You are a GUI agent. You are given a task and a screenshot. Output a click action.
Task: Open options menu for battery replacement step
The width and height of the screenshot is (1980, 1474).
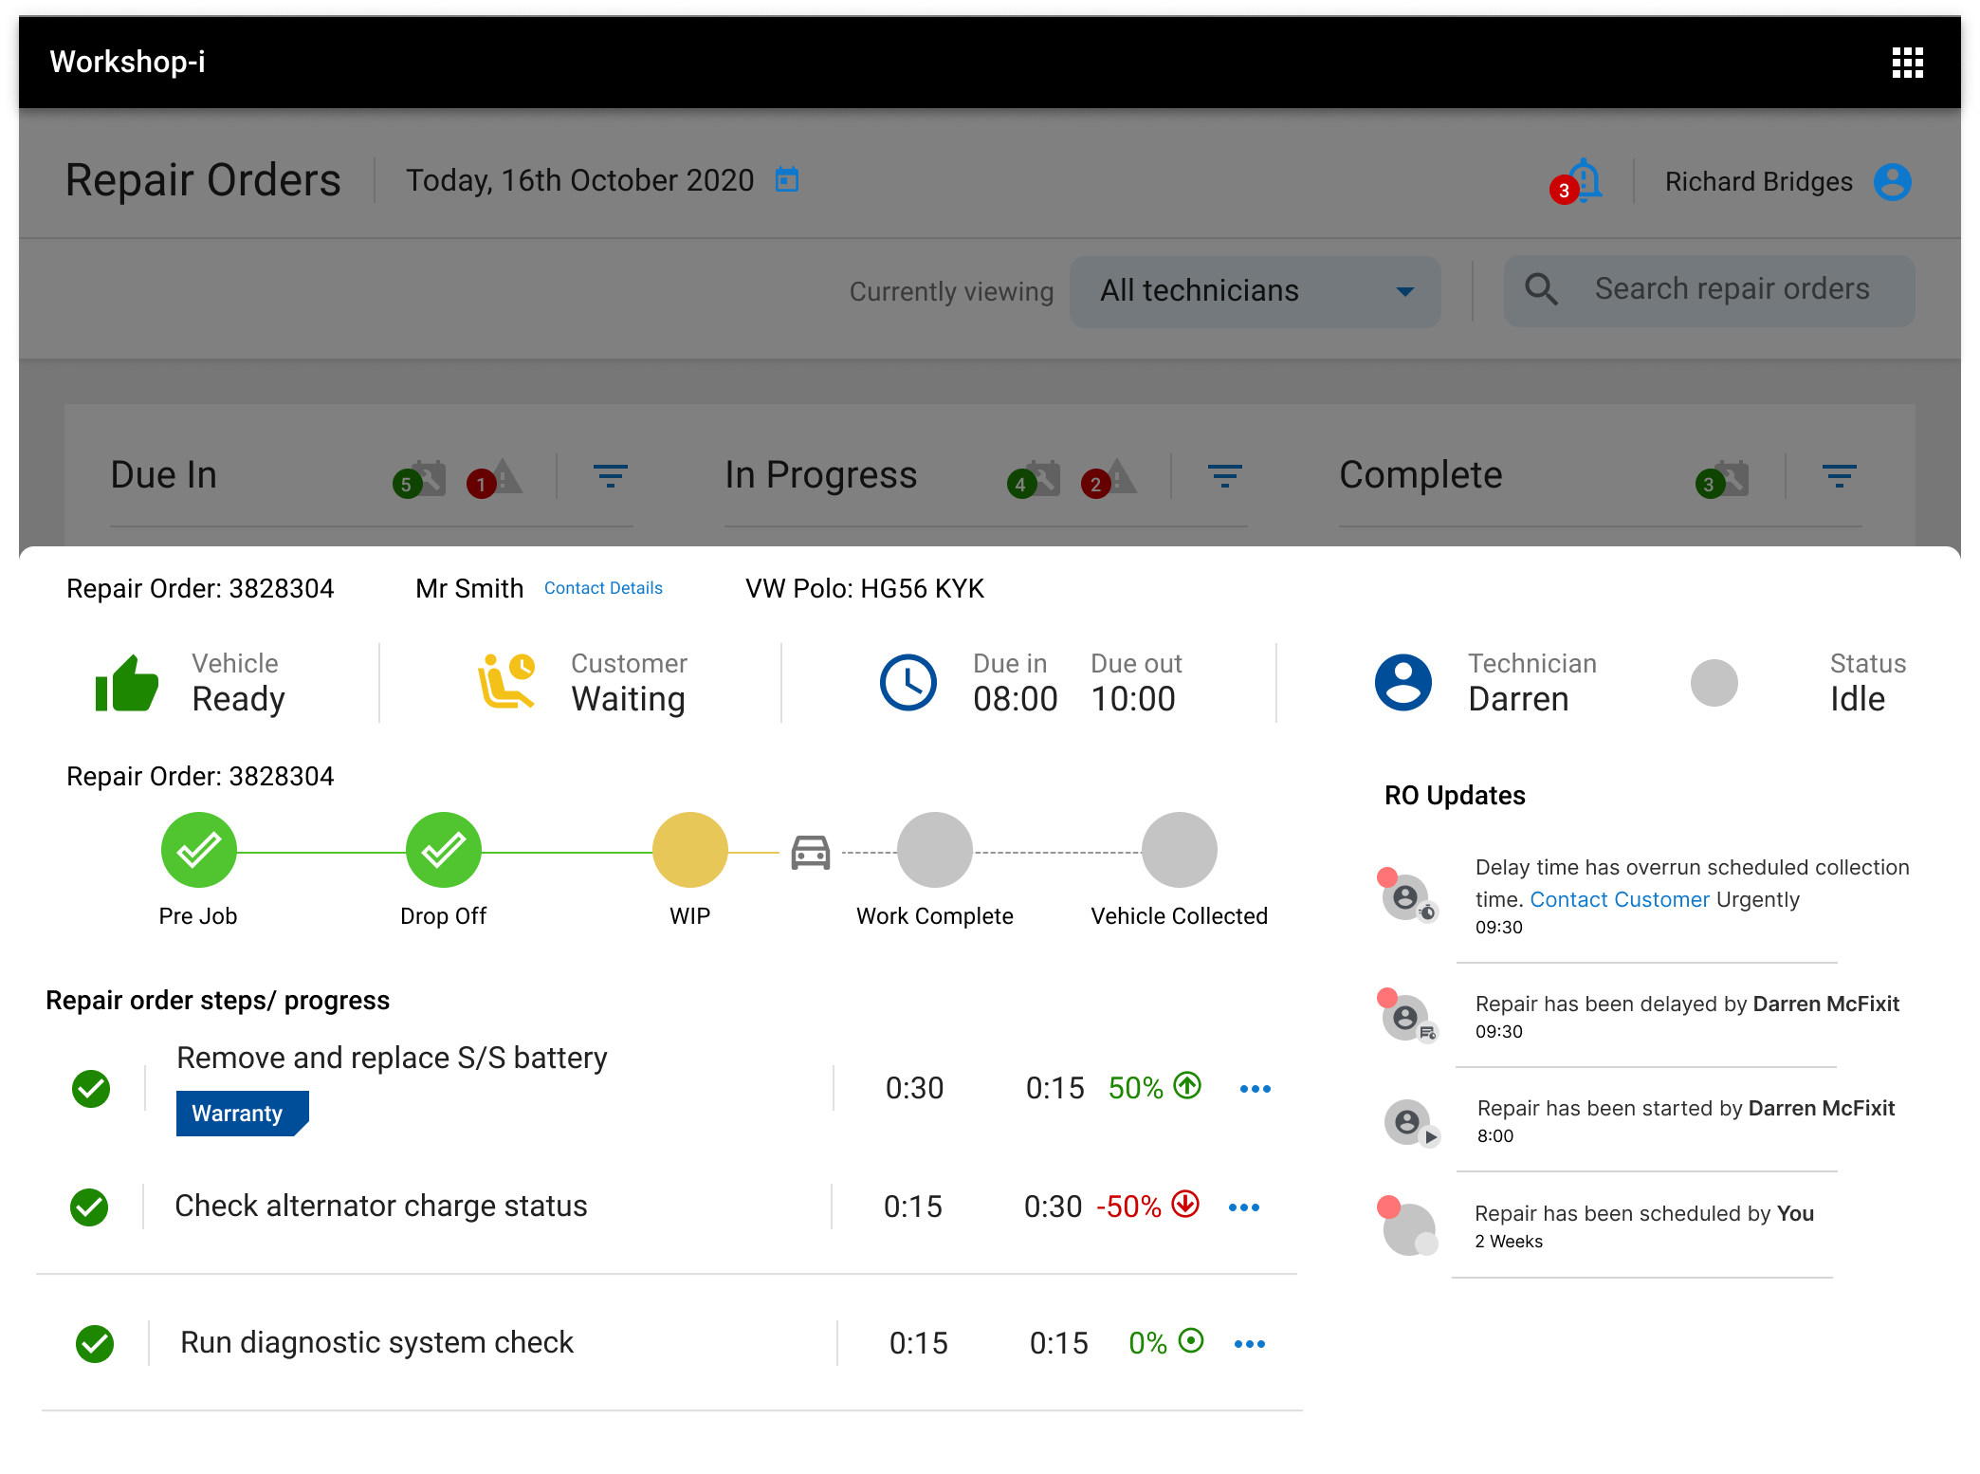(x=1255, y=1089)
